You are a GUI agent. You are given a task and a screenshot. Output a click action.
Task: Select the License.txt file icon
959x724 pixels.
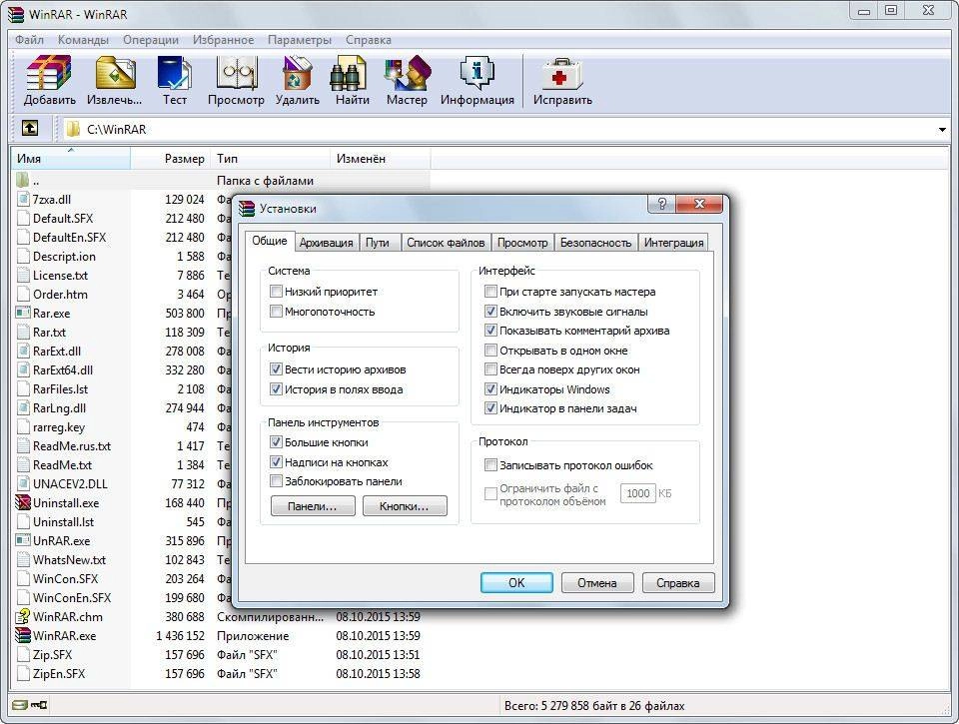coord(23,276)
